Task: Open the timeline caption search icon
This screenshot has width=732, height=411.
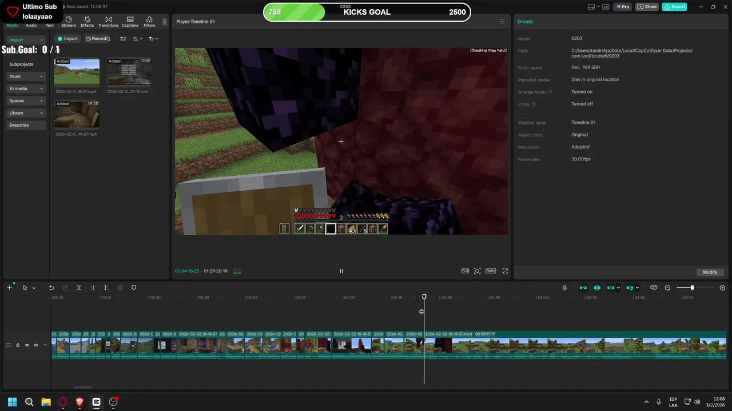Action: (x=654, y=288)
